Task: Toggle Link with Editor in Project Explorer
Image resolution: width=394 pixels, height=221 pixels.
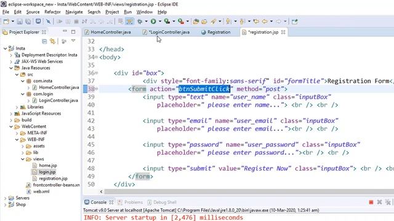Action: click(x=52, y=41)
